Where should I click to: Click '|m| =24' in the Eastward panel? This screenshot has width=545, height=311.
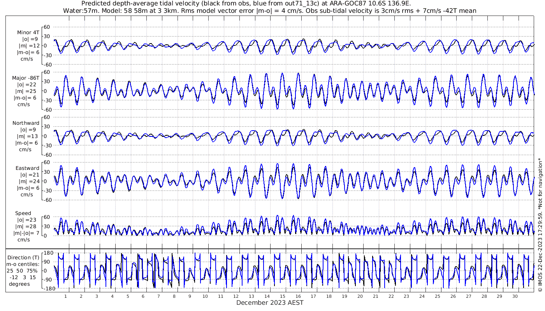pyautogui.click(x=28, y=182)
